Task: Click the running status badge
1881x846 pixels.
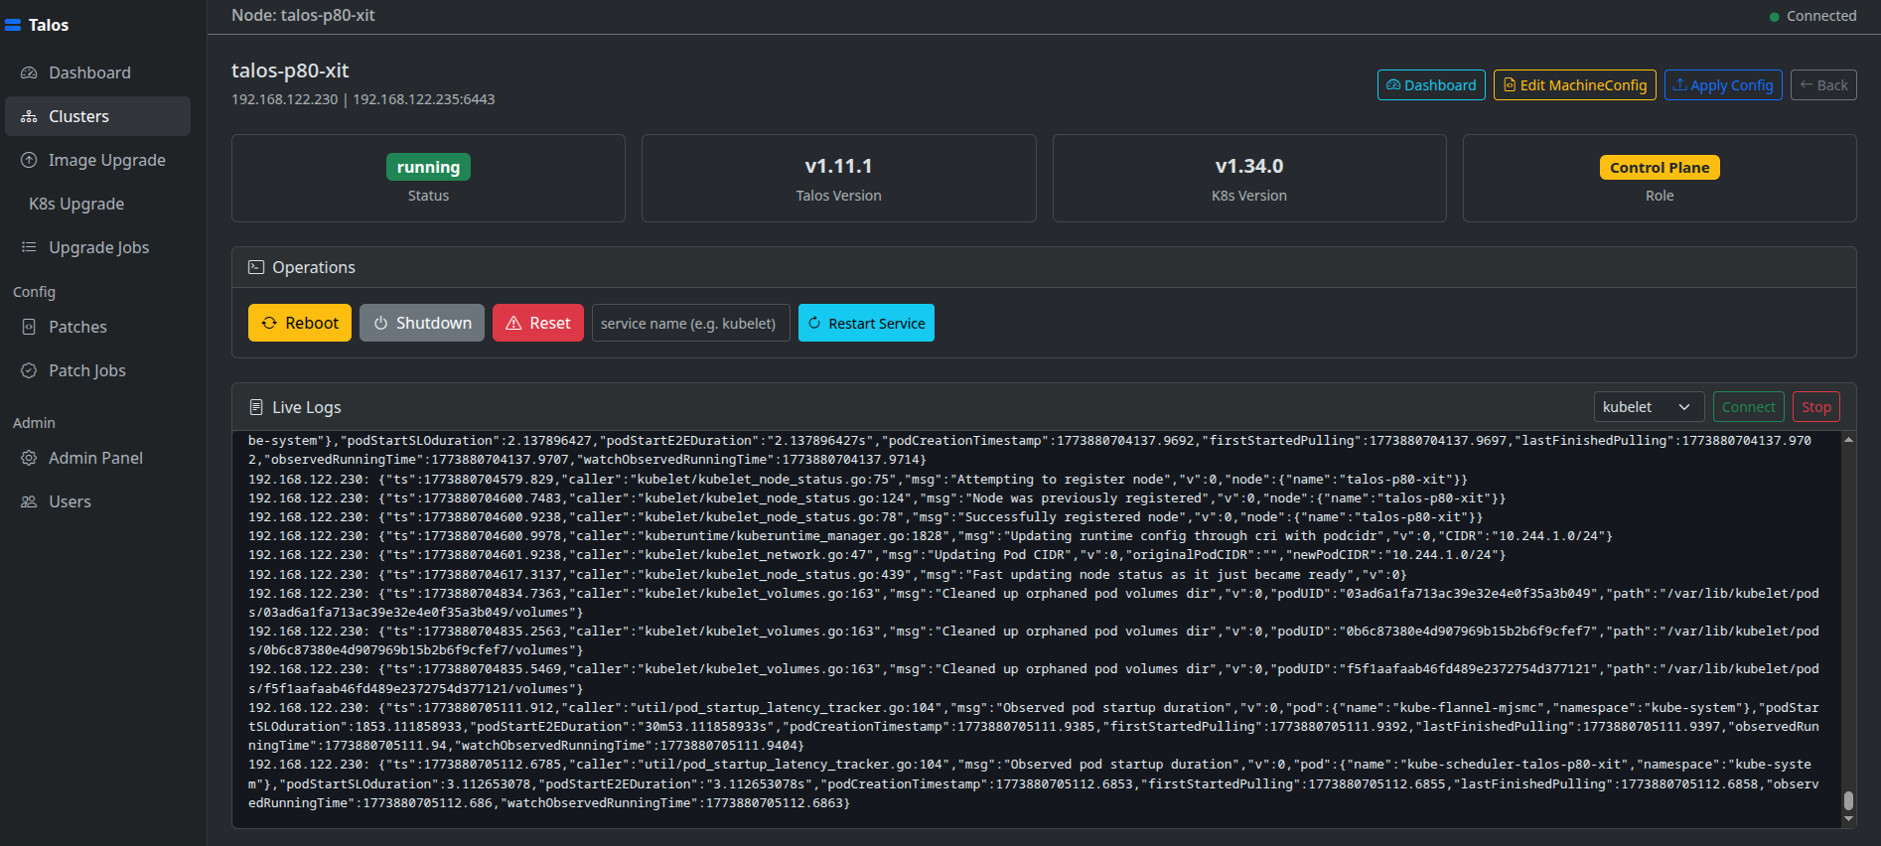Action: point(428,167)
